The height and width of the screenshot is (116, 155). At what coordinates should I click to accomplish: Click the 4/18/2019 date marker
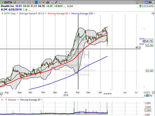tap(107, 94)
